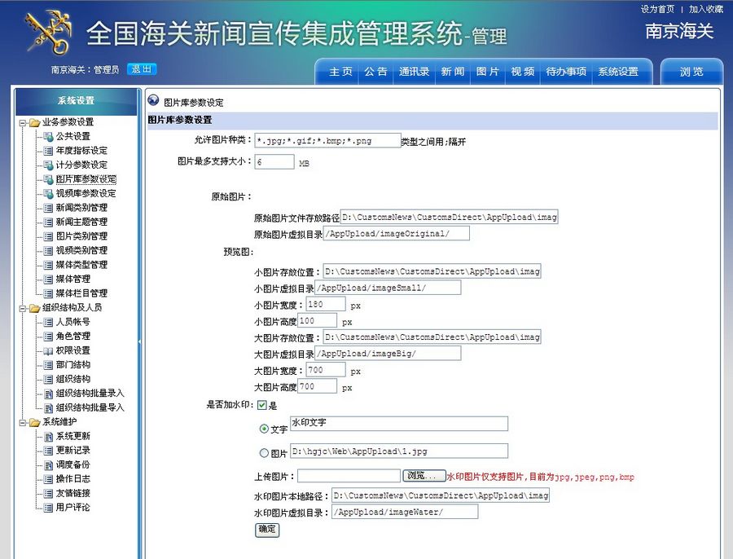Click the 大图片宽度 input field
Screen dimensions: 733x559
point(326,370)
